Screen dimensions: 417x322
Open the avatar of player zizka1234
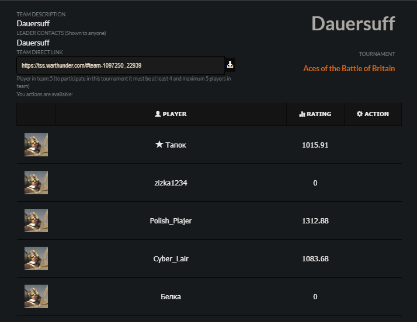[36, 183]
